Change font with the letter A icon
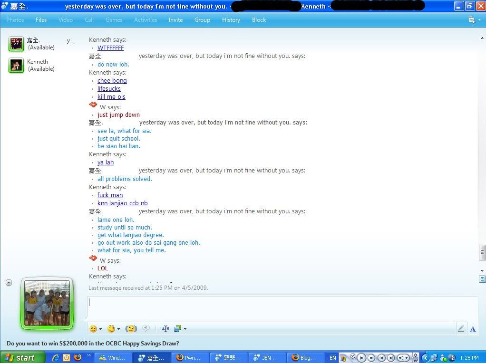 [473, 329]
